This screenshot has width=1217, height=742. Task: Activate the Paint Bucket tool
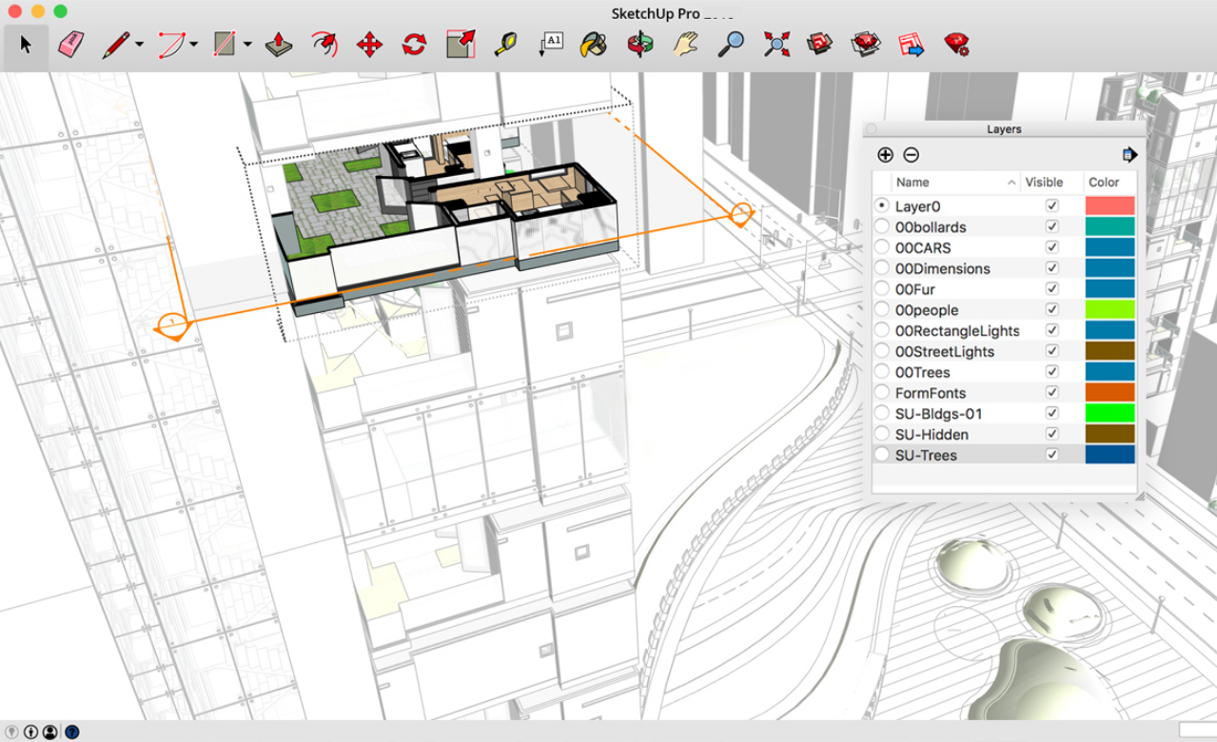click(x=594, y=45)
